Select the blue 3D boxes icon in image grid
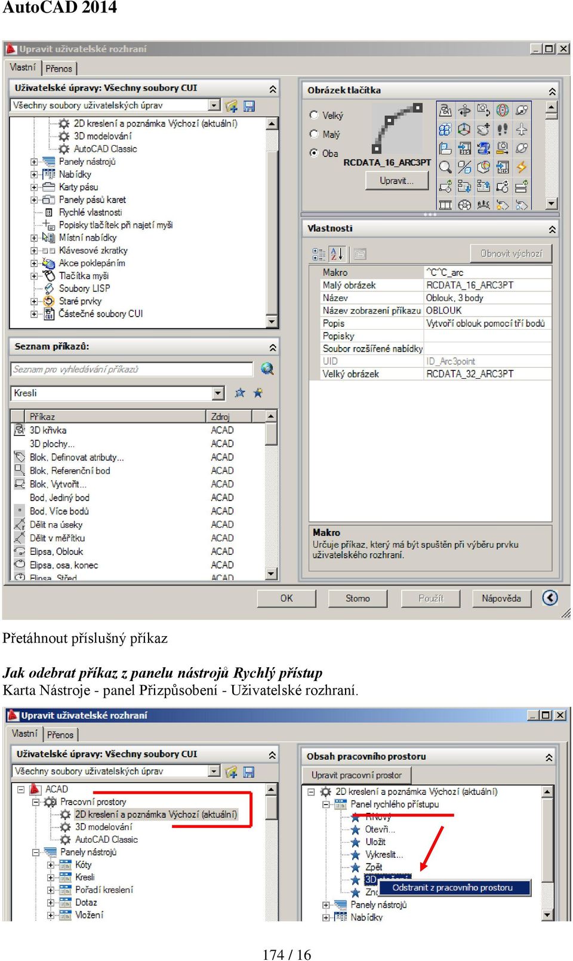This screenshot has width=573, height=961. point(445,129)
